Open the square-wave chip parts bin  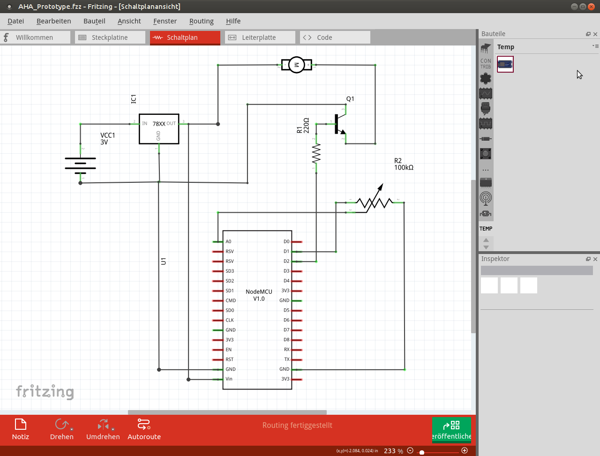[x=486, y=124]
